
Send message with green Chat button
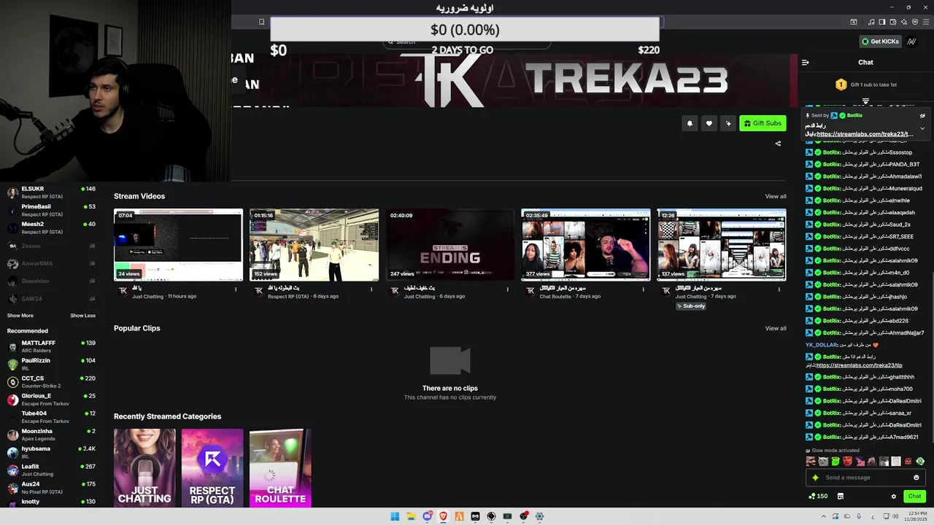tap(914, 497)
